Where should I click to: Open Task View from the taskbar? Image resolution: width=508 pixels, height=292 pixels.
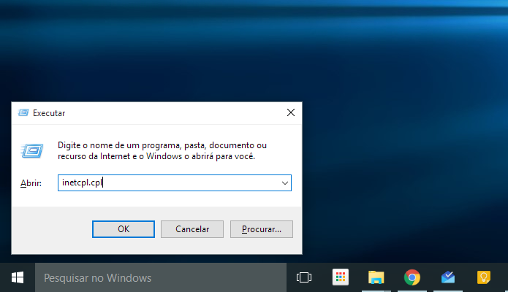(x=304, y=277)
